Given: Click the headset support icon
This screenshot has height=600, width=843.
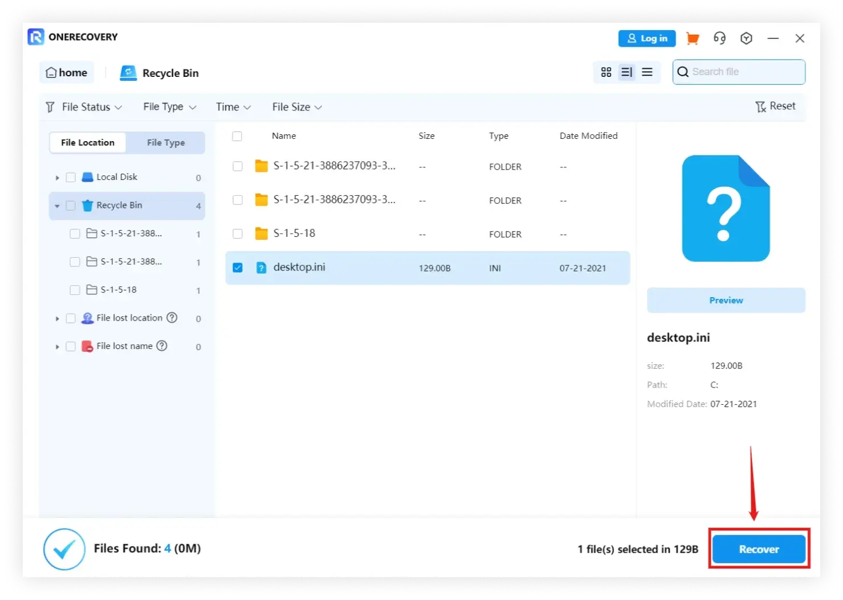Looking at the screenshot, I should click(x=719, y=38).
